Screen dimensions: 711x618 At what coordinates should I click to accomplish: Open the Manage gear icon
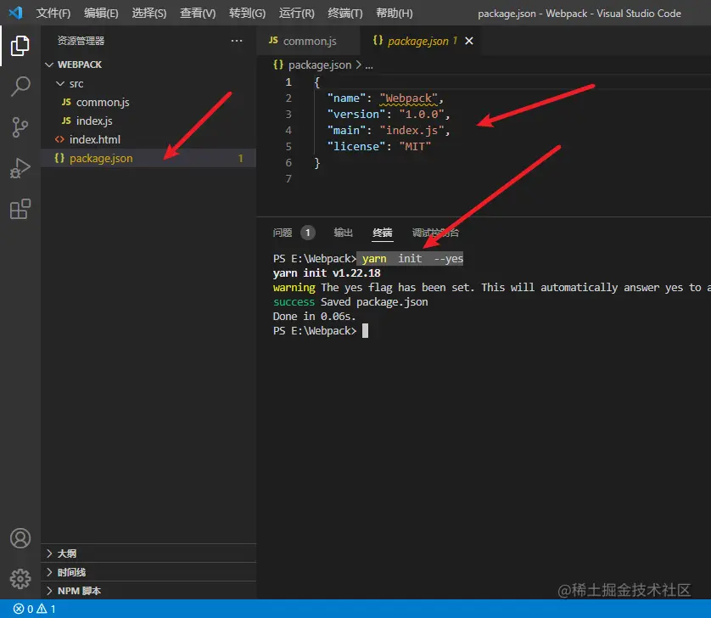tap(20, 579)
